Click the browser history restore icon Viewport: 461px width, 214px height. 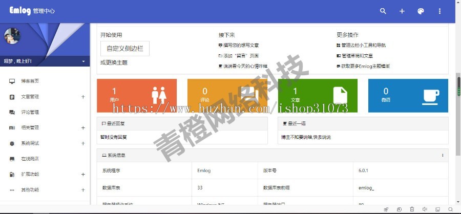(x=399, y=209)
